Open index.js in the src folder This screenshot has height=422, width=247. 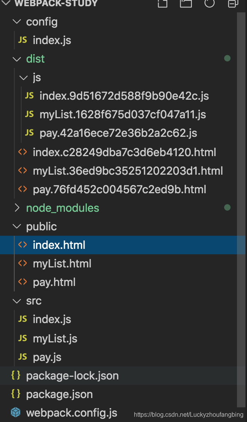(x=52, y=319)
